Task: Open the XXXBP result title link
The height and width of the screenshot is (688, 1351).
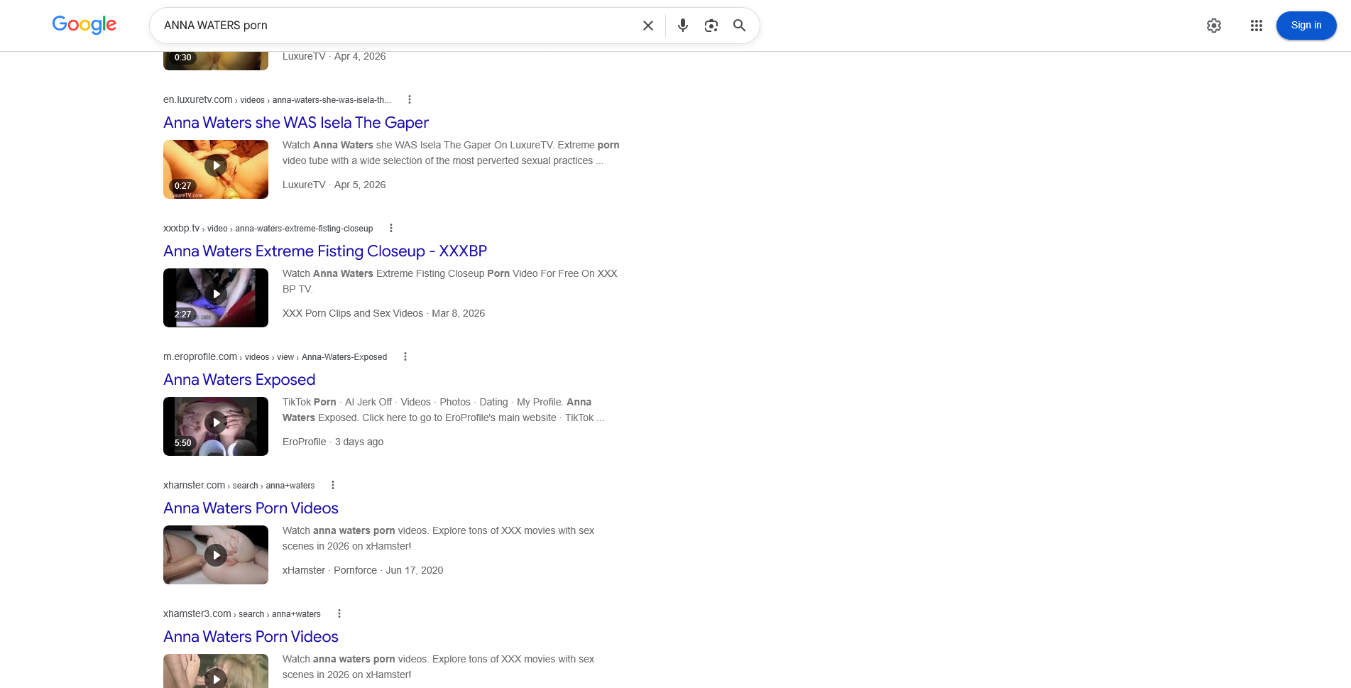Action: point(325,251)
